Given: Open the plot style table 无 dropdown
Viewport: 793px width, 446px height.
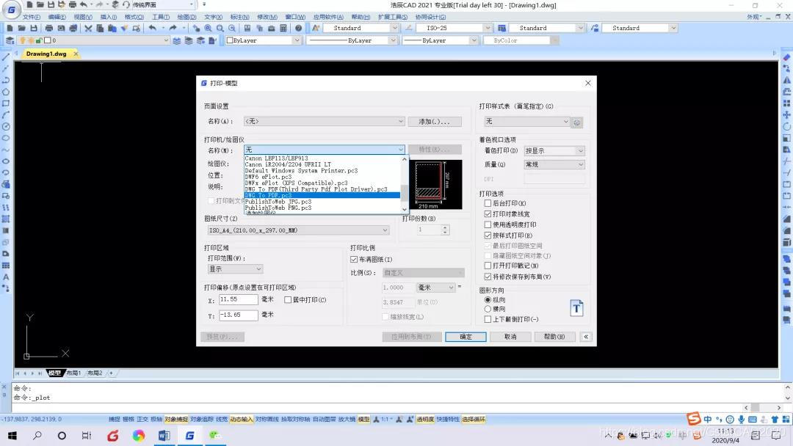Looking at the screenshot, I should pyautogui.click(x=526, y=121).
